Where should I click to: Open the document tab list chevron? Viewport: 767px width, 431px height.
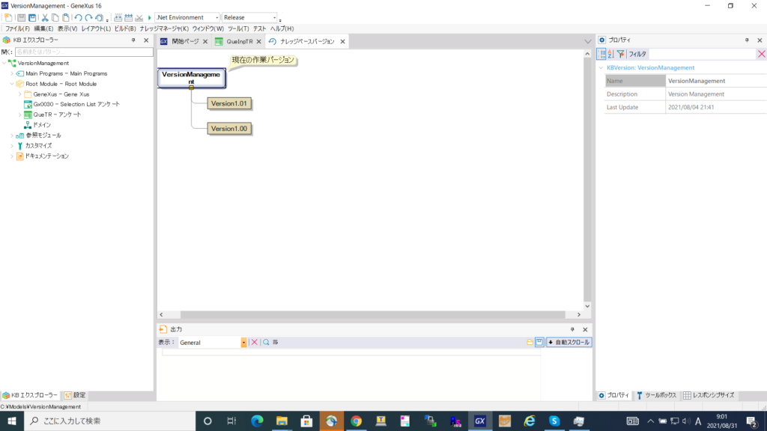587,42
